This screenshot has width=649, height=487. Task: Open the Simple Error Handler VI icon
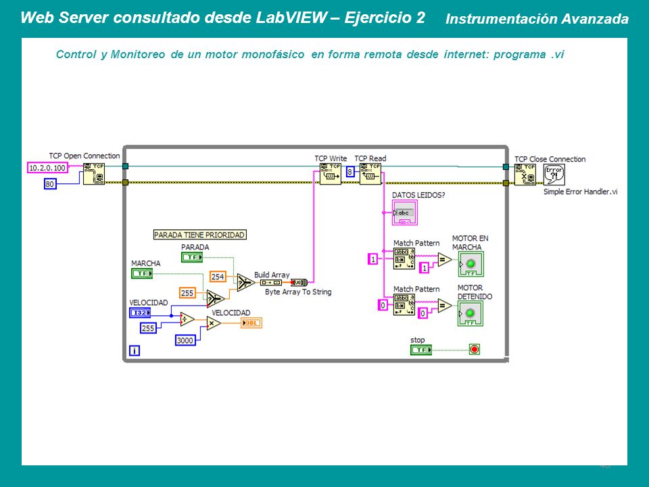pyautogui.click(x=554, y=175)
